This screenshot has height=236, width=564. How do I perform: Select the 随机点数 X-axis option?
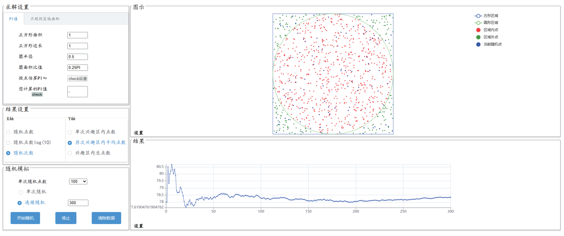(x=8, y=132)
